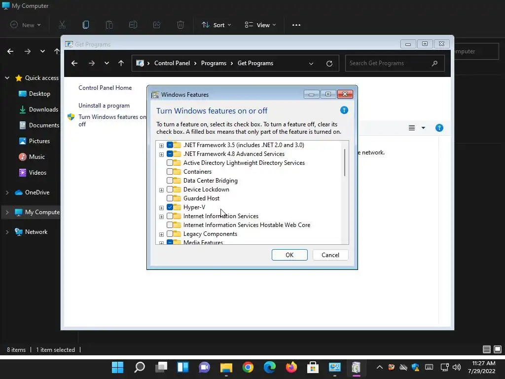The height and width of the screenshot is (379, 505).
Task: Open the Sort dropdown in the toolbar
Action: click(216, 25)
